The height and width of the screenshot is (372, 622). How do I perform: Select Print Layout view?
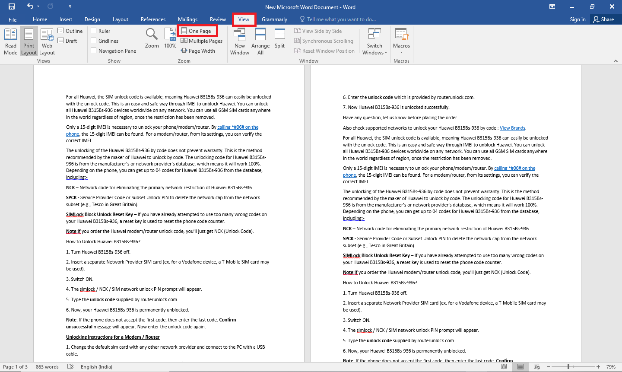29,41
